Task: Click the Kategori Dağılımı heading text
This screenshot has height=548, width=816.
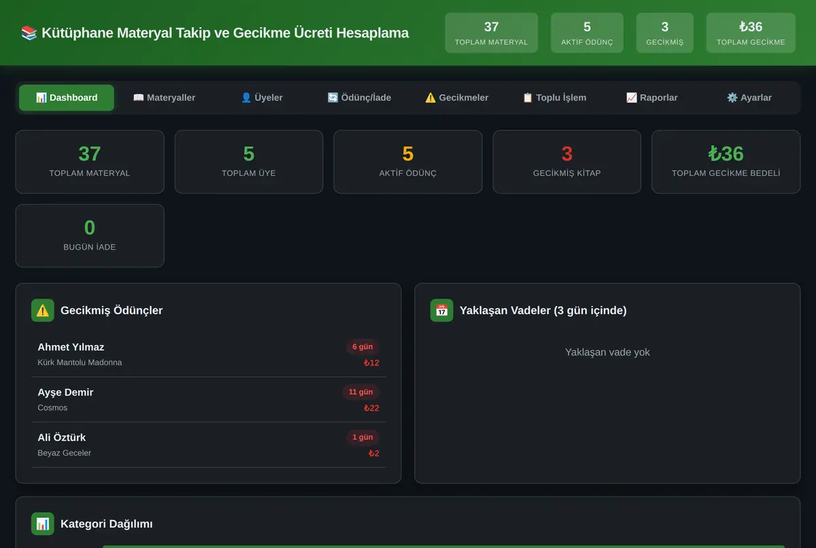Action: (107, 524)
